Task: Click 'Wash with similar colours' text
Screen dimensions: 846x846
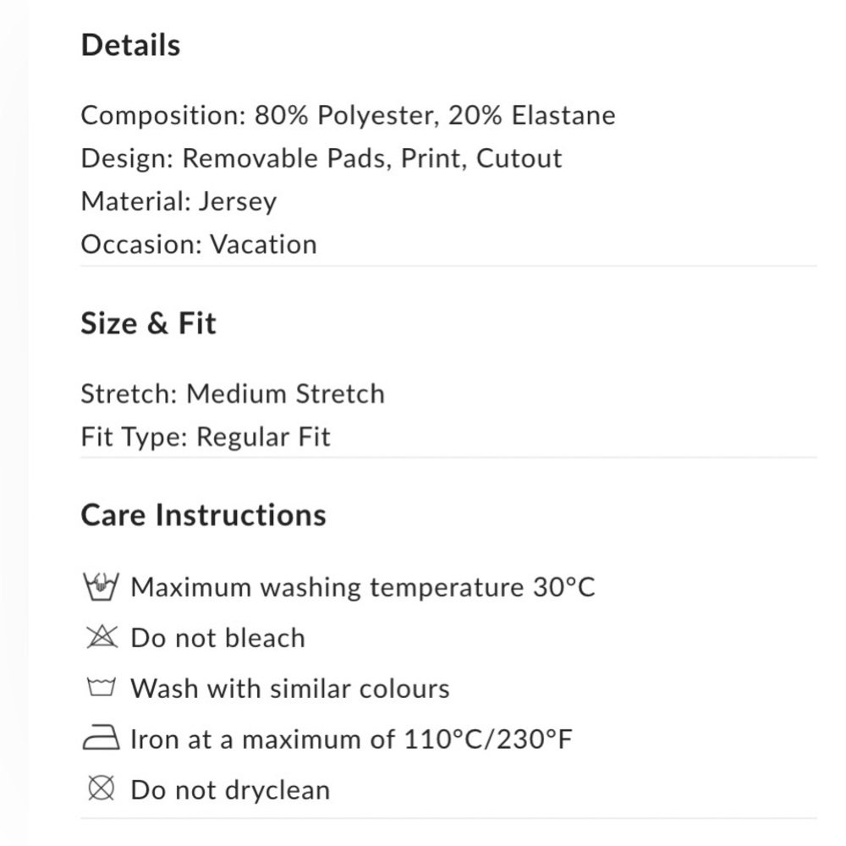Action: (x=289, y=689)
